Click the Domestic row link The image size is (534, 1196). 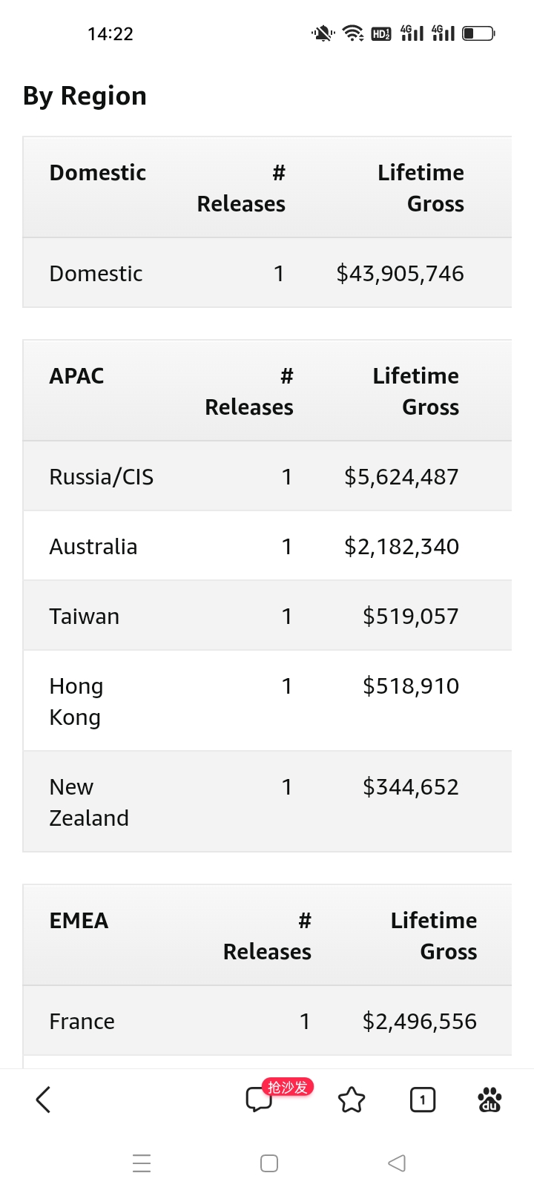tap(96, 273)
